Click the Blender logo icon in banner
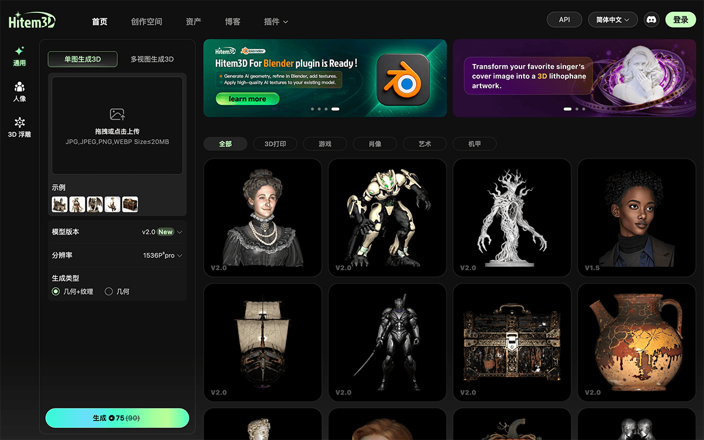This screenshot has width=704, height=440. pyautogui.click(x=403, y=80)
